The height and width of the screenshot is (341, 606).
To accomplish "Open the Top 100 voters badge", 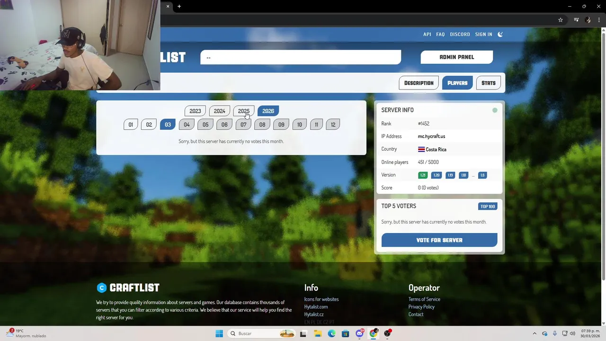I will pyautogui.click(x=488, y=206).
